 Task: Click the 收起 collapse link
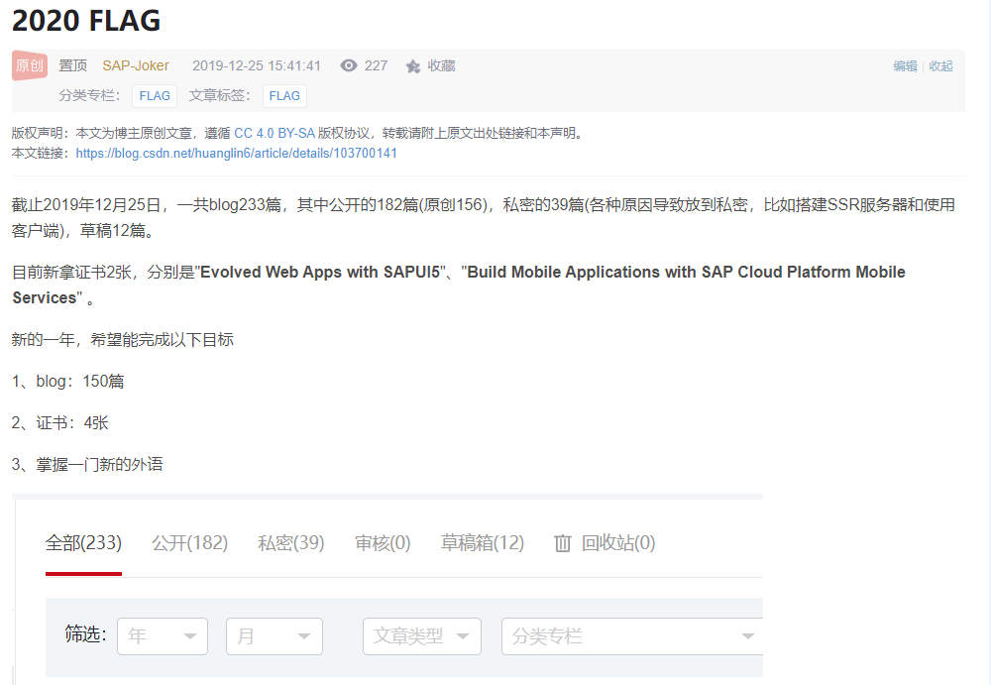pos(940,65)
